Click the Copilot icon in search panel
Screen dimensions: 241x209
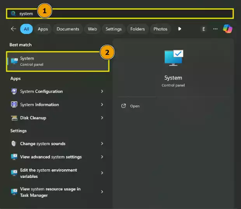227,29
